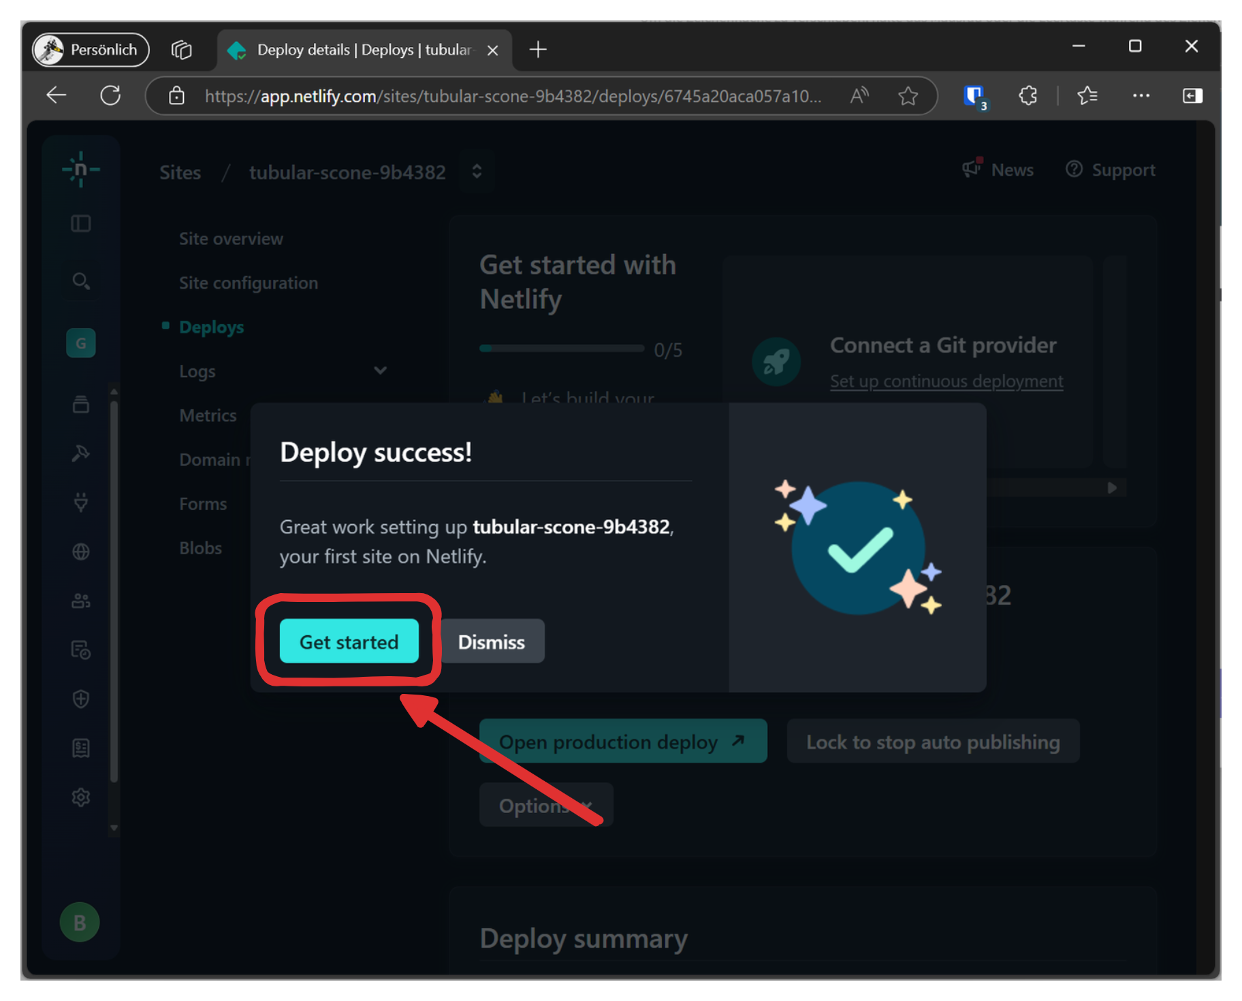The width and height of the screenshot is (1242, 1001).
Task: Click Connect a Git provider heading
Action: (x=943, y=346)
